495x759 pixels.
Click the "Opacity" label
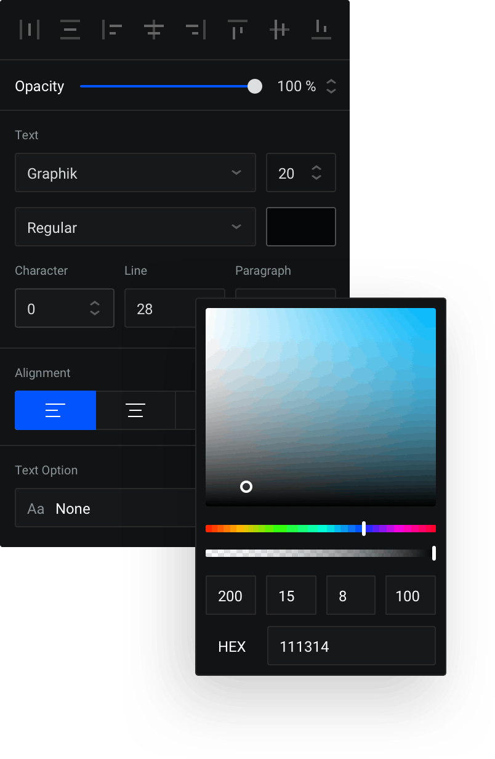[39, 86]
